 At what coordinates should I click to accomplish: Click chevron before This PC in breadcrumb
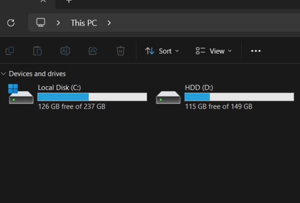coord(58,23)
